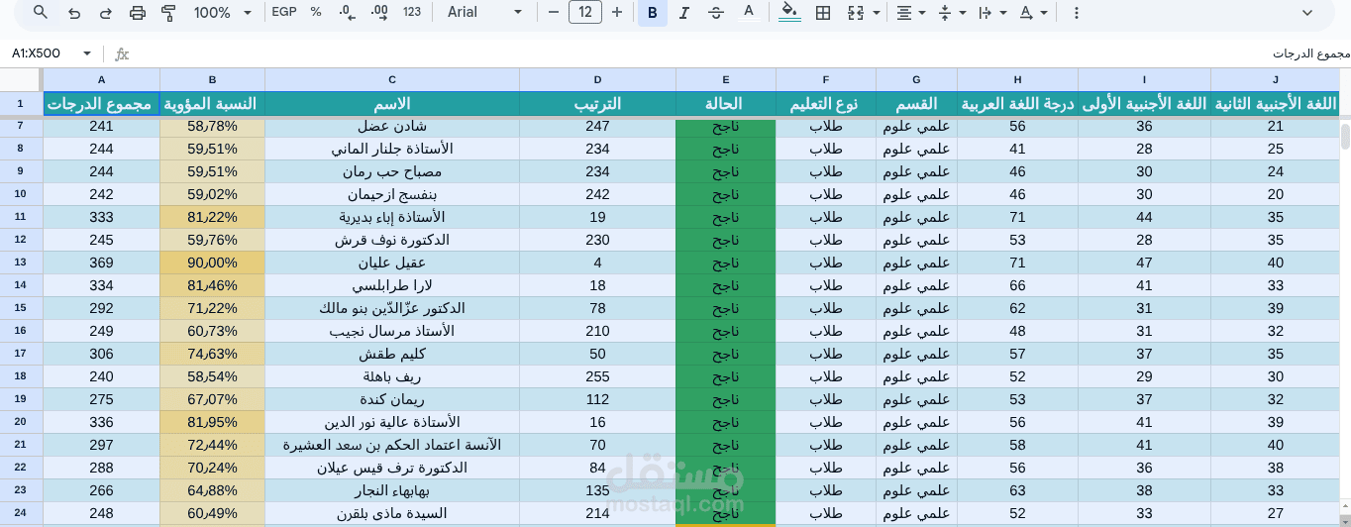Format selection as percent
Viewport: 1351px width, 527px height.
[x=316, y=13]
